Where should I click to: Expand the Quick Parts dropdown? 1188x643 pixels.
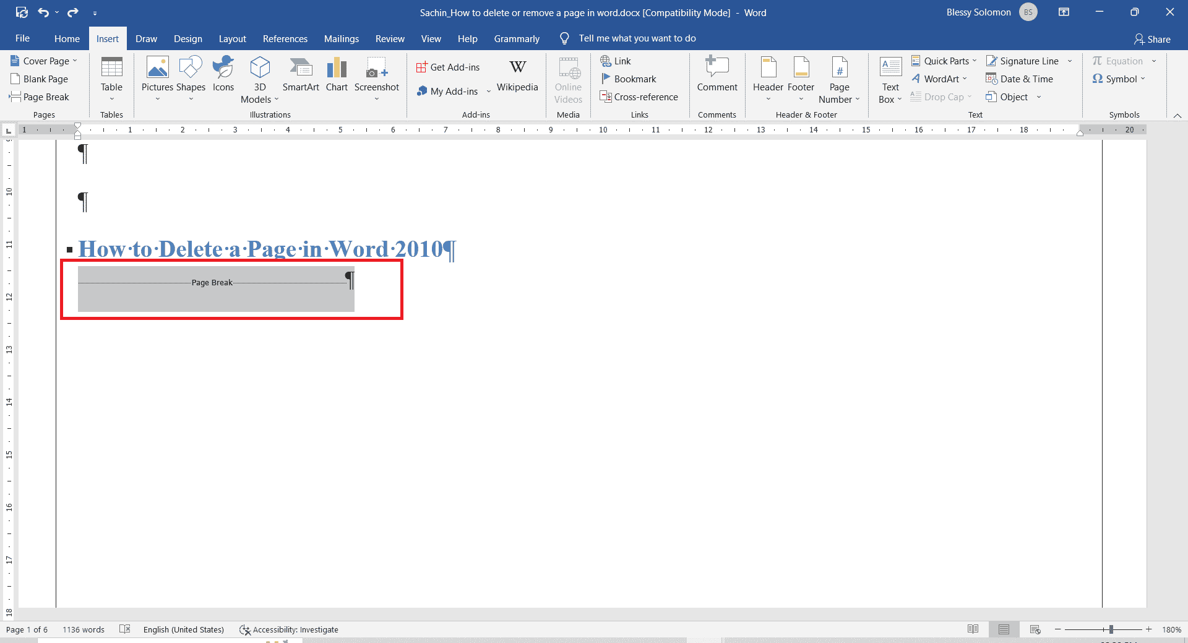(x=974, y=61)
